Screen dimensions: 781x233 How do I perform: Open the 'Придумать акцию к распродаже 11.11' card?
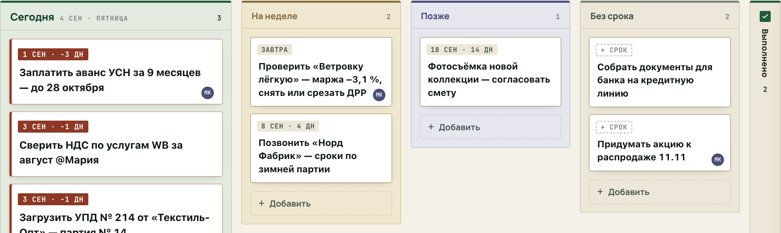point(660,143)
